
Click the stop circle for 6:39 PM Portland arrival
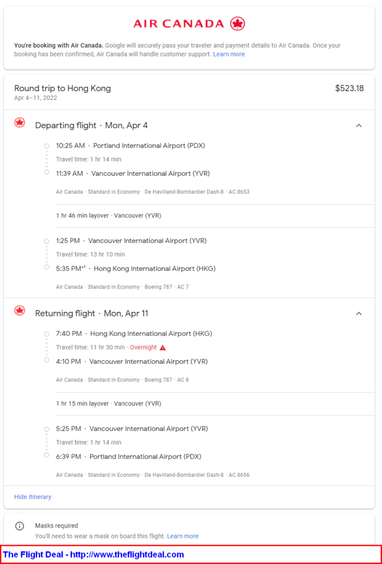pyautogui.click(x=46, y=455)
